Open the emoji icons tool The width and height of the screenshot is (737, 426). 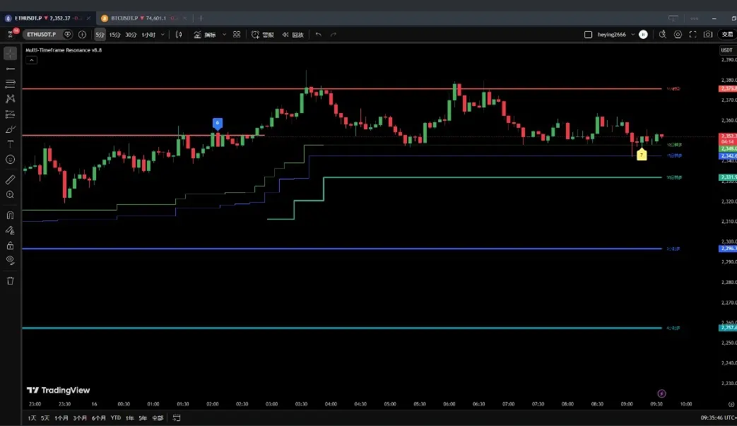(11, 160)
